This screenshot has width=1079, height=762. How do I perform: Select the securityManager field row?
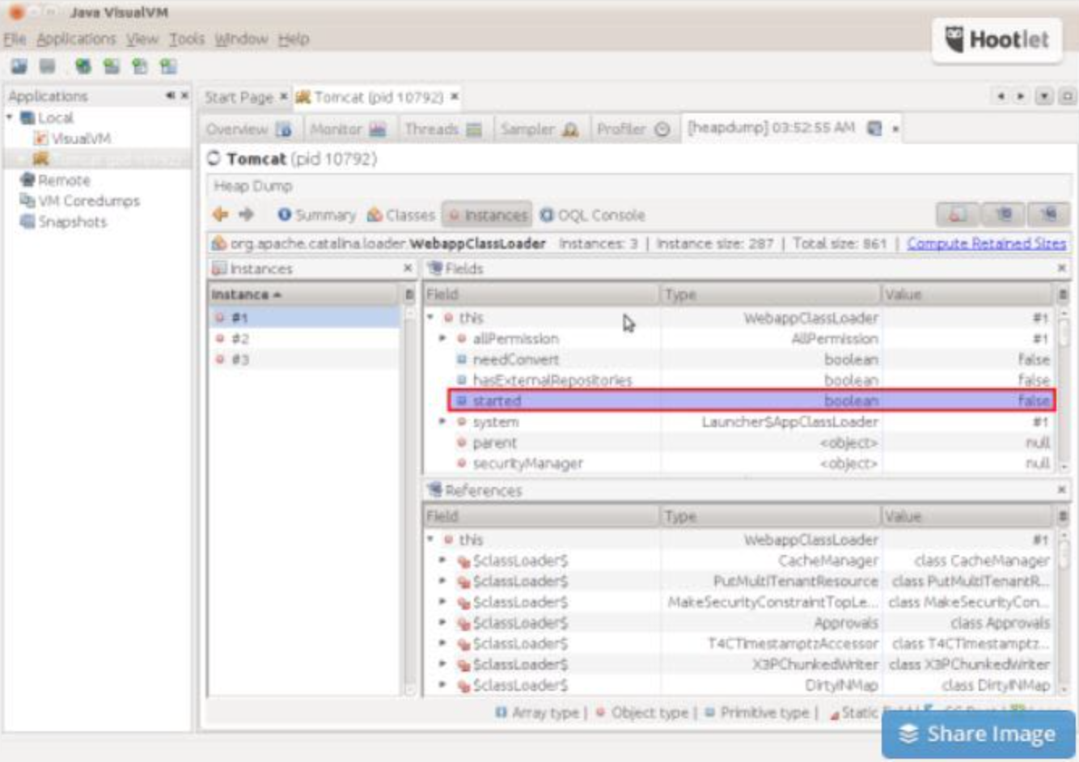(x=739, y=464)
